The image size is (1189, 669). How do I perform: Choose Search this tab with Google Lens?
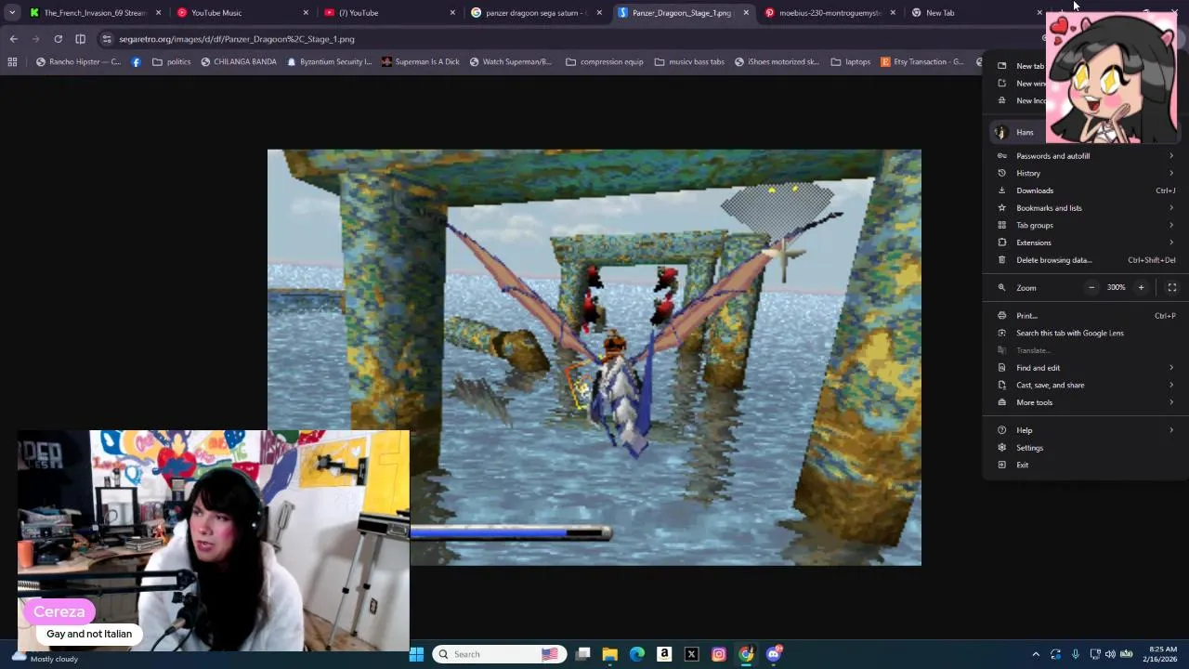click(x=1085, y=333)
